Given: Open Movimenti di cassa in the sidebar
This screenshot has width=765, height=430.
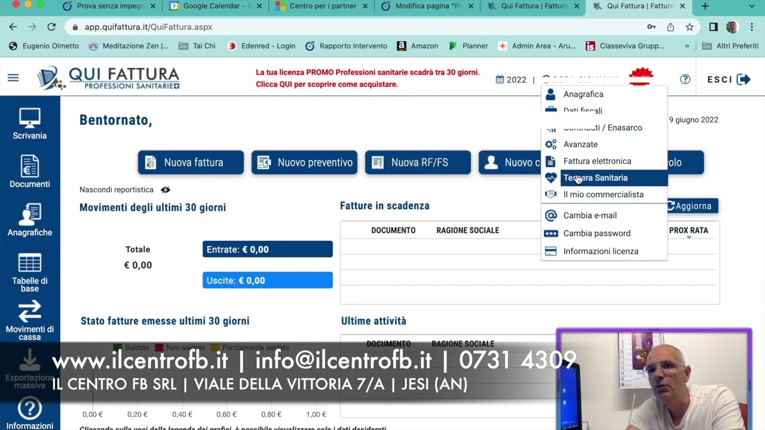Looking at the screenshot, I should [x=30, y=321].
